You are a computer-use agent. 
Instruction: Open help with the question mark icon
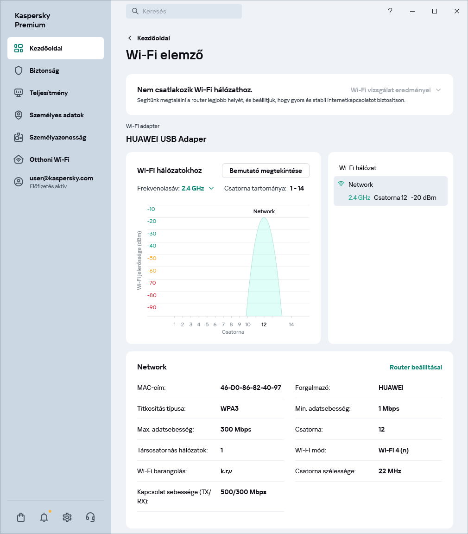390,11
